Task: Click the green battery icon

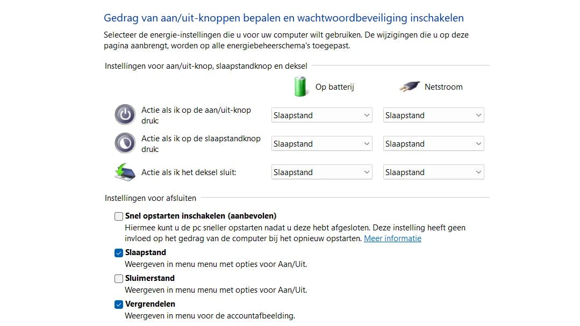Action: tap(302, 86)
